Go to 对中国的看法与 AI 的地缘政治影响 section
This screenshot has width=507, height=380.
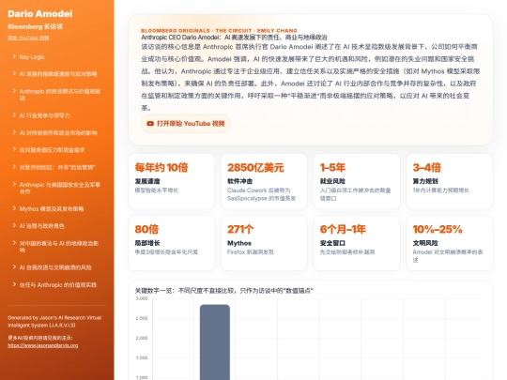coord(59,247)
